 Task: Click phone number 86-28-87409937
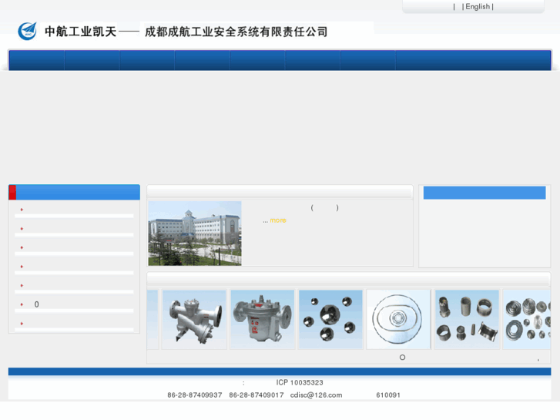coord(195,395)
